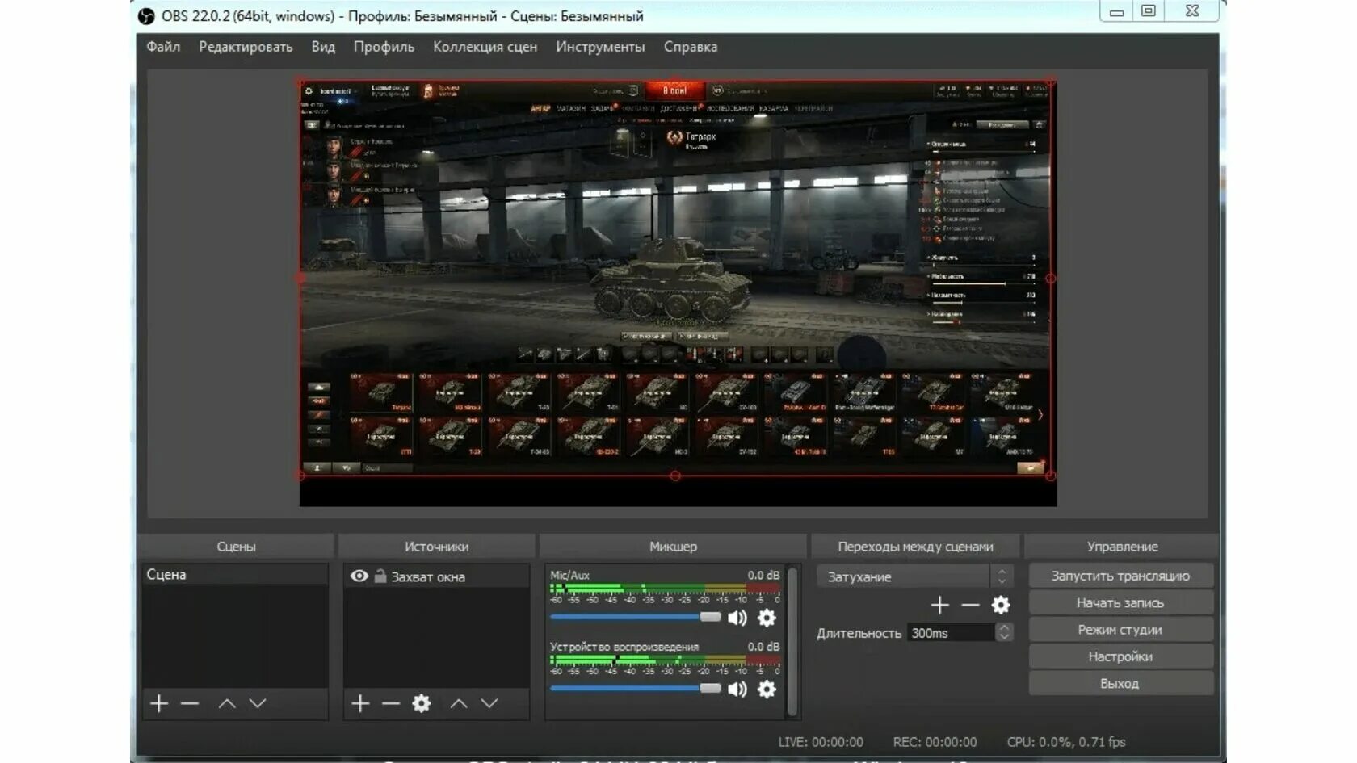Viewport: 1357px width, 763px height.
Task: Click the Переходы между сценами header
Action: pos(915,547)
